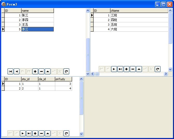Delete record in name grid navigator
The image size is (174, 139).
pos(41,71)
